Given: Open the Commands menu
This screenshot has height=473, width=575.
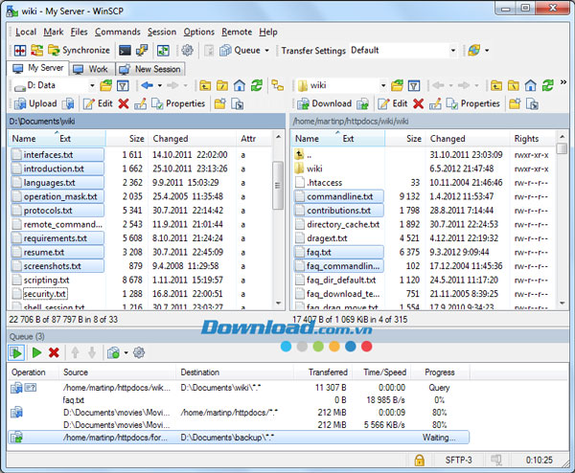Looking at the screenshot, I should pos(118,32).
